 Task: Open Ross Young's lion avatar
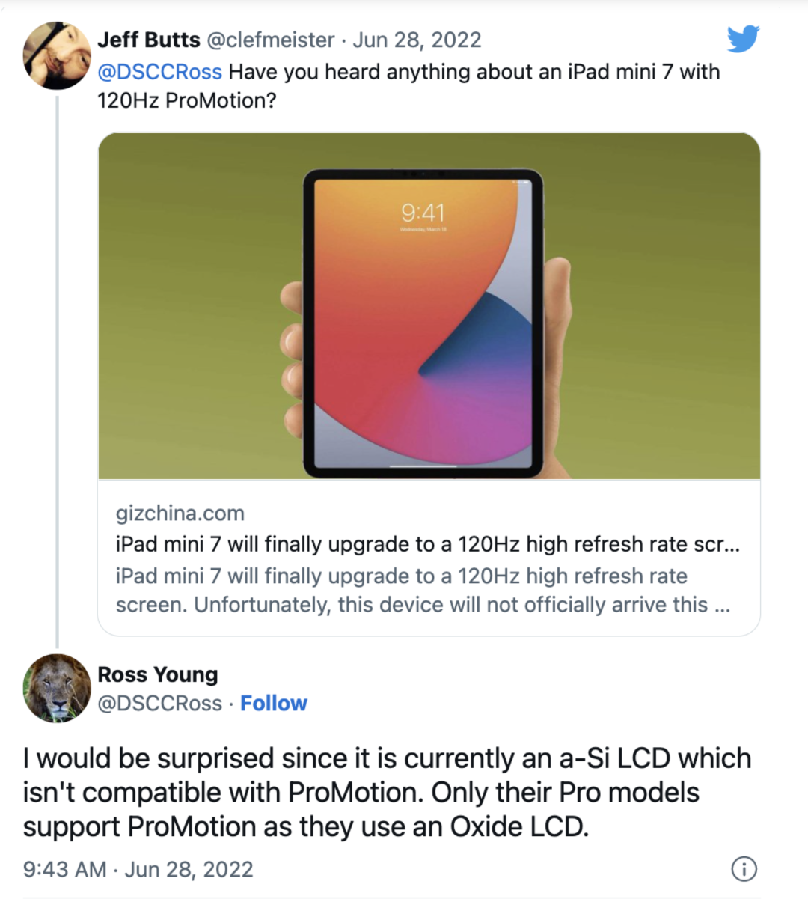pyautogui.click(x=57, y=688)
